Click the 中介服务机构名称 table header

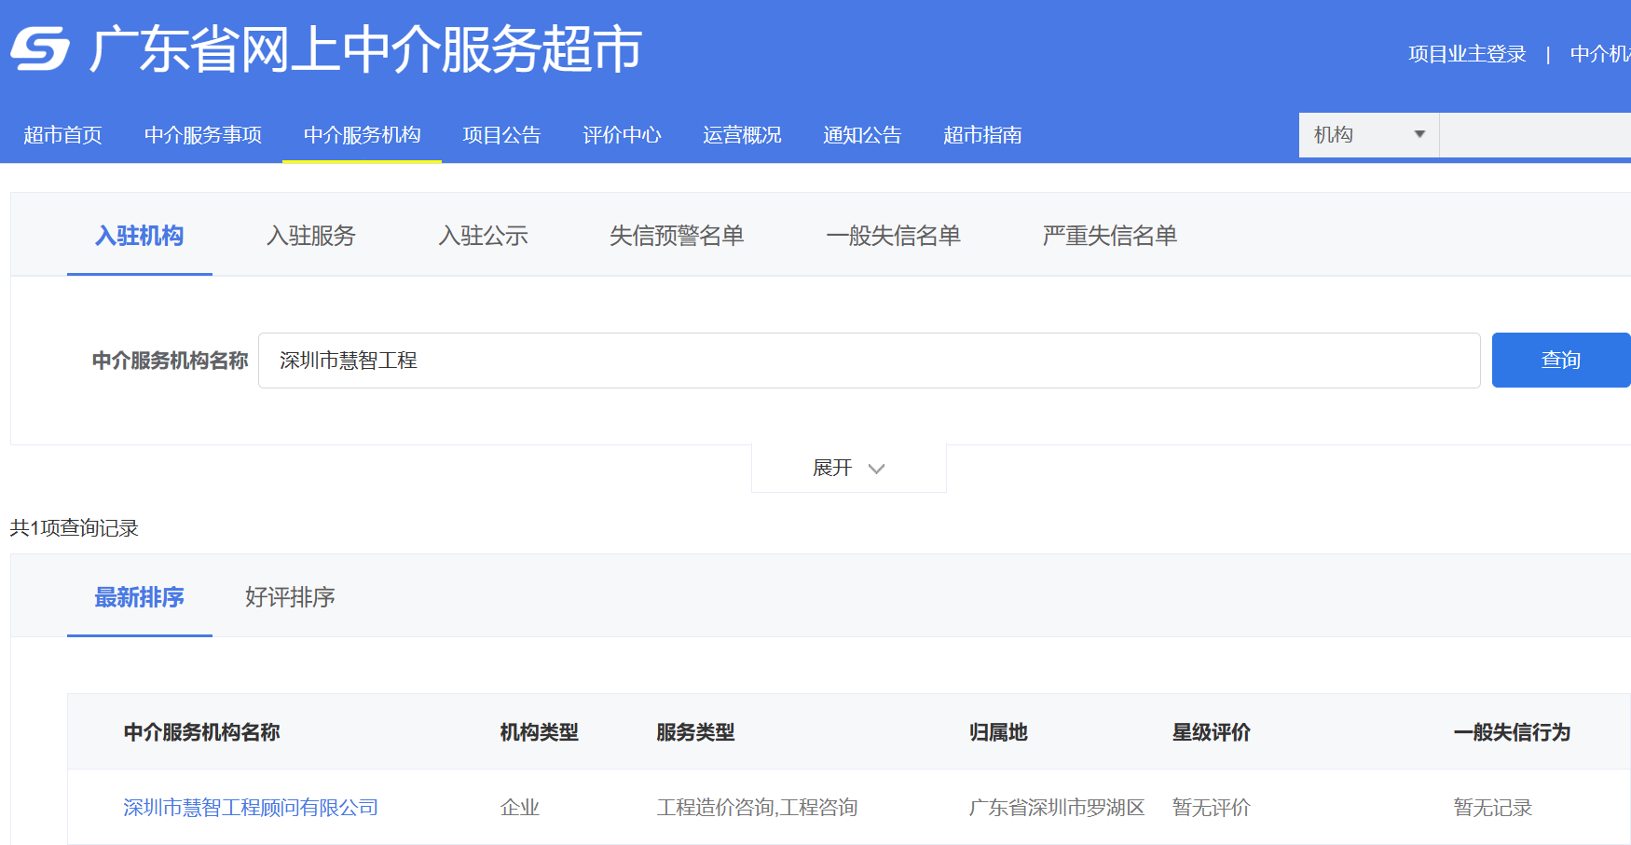201,732
